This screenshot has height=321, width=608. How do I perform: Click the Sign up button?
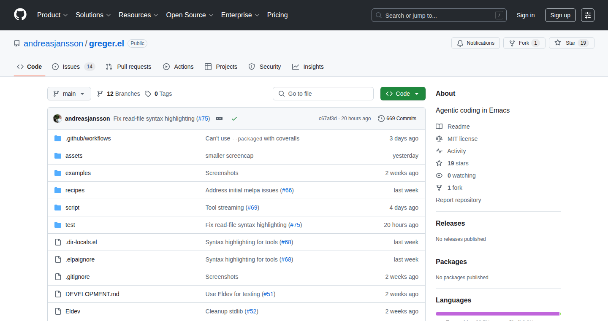click(x=560, y=15)
